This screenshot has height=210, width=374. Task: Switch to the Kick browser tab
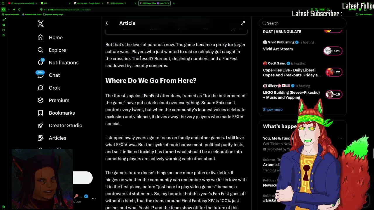pyautogui.click(x=56, y=3)
